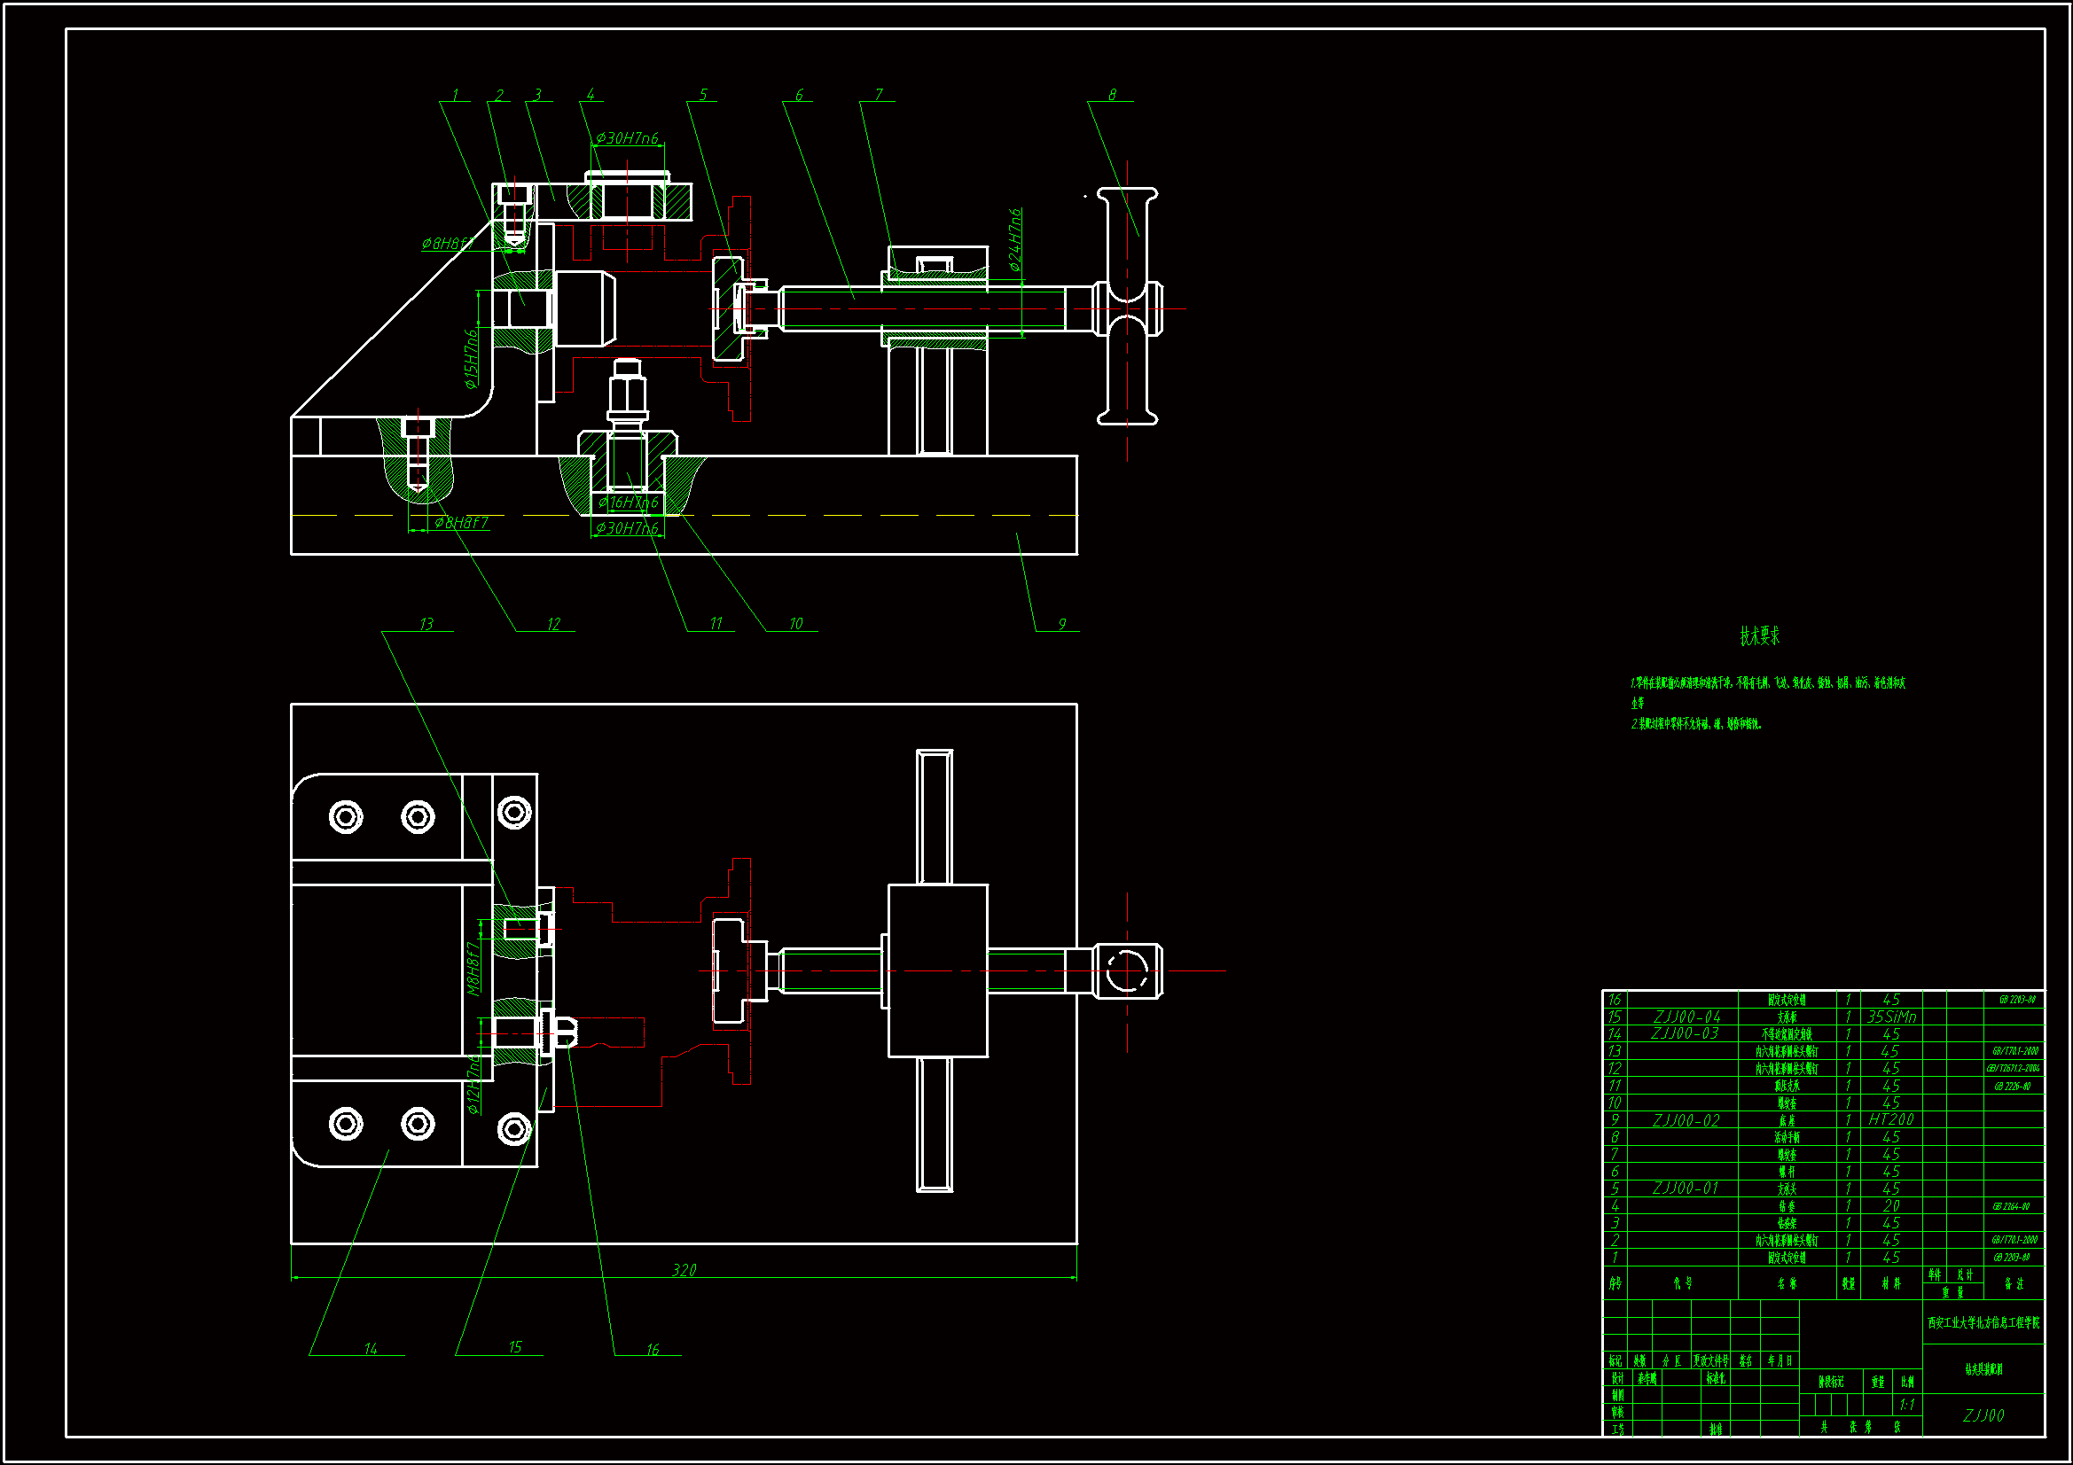
Task: Select the ZJJ00 drawing number in the title block
Action: 1983,1415
